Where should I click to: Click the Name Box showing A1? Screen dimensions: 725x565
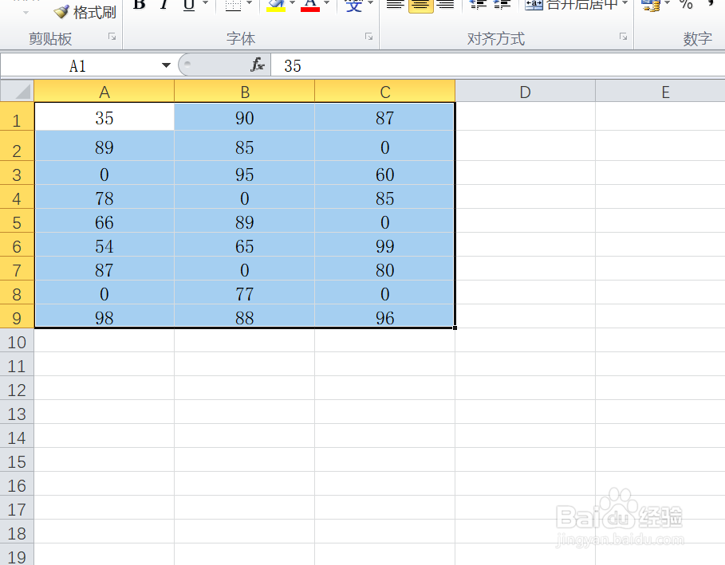[79, 65]
